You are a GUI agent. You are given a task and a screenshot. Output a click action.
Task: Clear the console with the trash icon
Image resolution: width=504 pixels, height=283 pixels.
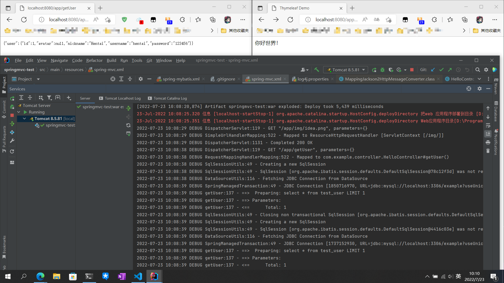click(488, 151)
